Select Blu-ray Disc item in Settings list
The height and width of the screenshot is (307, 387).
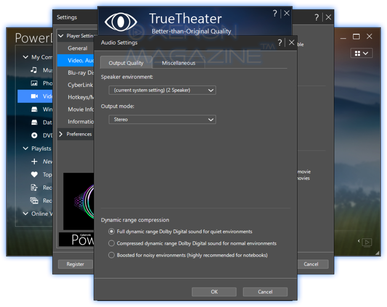[x=75, y=73]
